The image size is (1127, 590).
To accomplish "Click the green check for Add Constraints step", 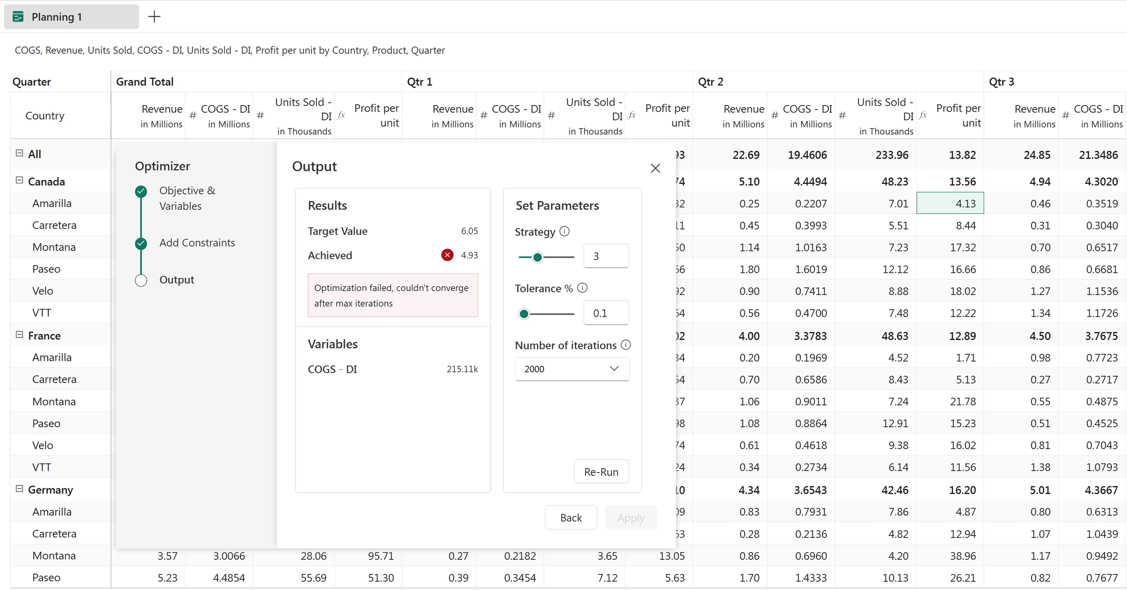I will [141, 243].
